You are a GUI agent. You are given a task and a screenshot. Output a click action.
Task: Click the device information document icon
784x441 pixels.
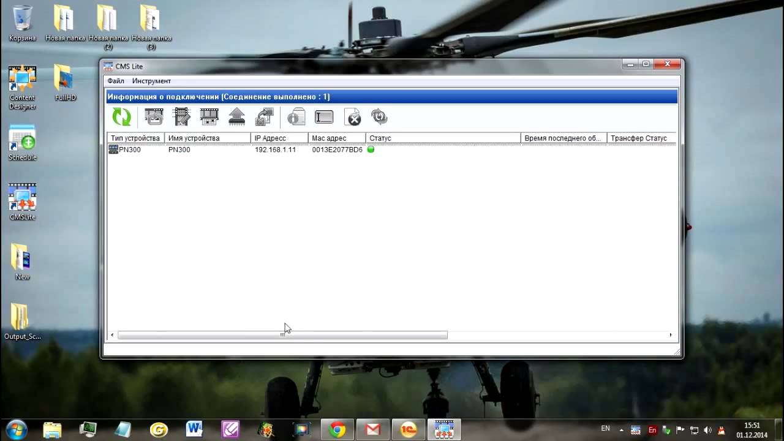[x=296, y=116]
